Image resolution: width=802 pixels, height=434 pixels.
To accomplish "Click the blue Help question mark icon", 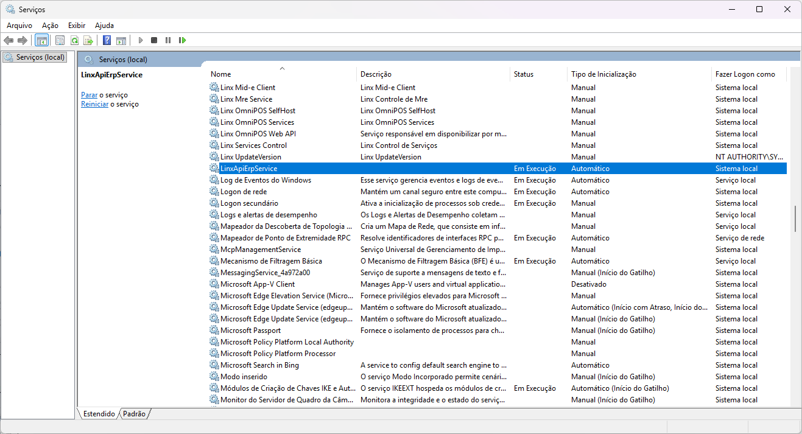I will click(x=107, y=40).
